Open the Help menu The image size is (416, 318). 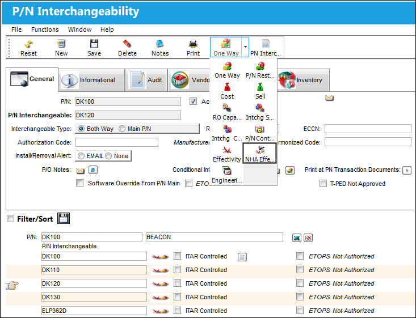107,29
